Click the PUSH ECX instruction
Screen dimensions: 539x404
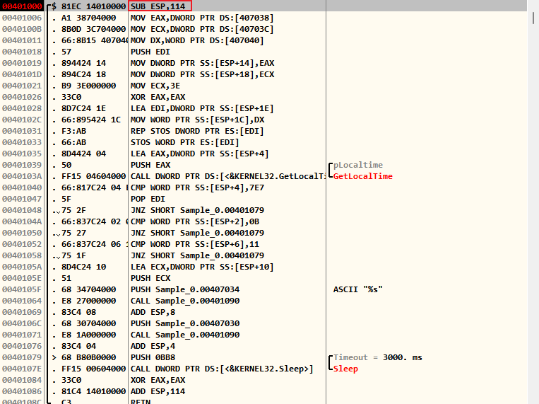(150, 278)
